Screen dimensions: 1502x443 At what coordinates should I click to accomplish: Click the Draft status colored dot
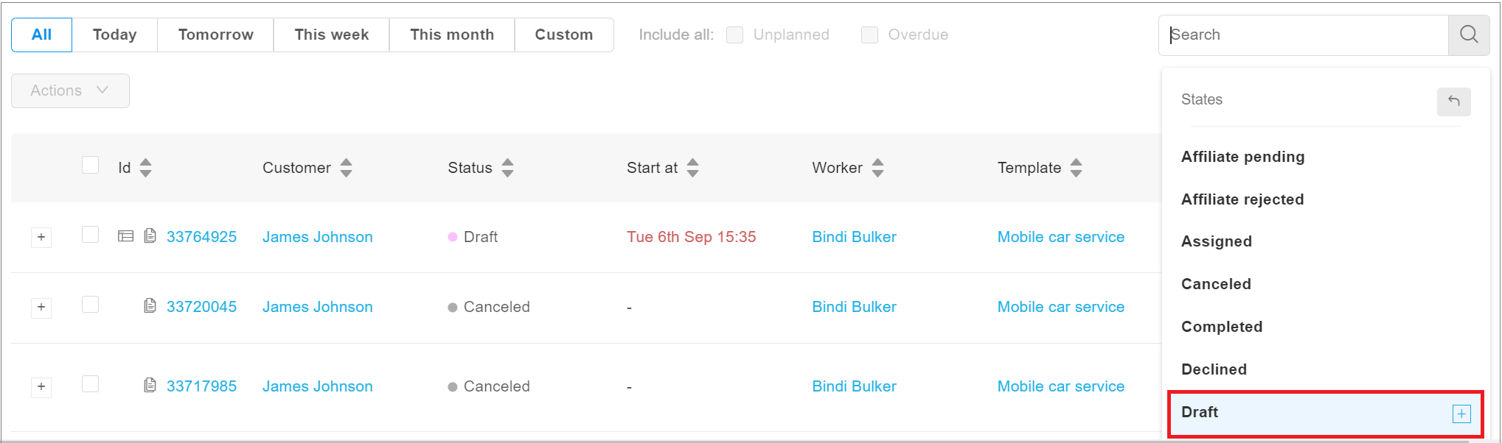pyautogui.click(x=452, y=236)
